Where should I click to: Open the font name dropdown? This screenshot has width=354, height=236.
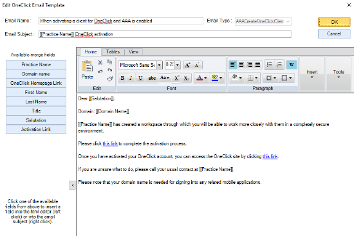[x=160, y=65]
